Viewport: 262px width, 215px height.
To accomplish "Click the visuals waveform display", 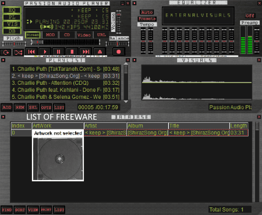I will 197,83.
